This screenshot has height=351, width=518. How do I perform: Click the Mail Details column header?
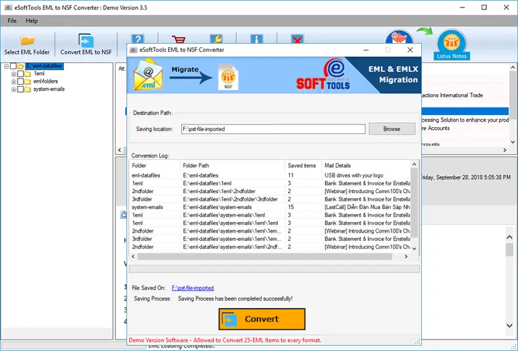click(366, 165)
